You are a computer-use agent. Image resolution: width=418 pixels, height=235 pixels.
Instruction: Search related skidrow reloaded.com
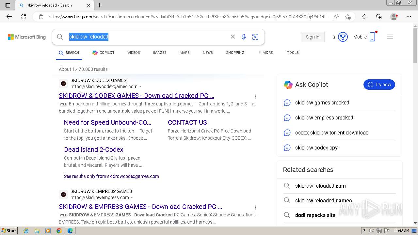click(320, 186)
